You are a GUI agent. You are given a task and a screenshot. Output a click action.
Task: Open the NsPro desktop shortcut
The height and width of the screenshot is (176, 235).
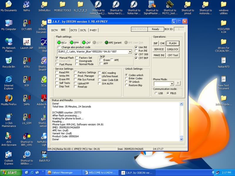[x=27, y=6]
